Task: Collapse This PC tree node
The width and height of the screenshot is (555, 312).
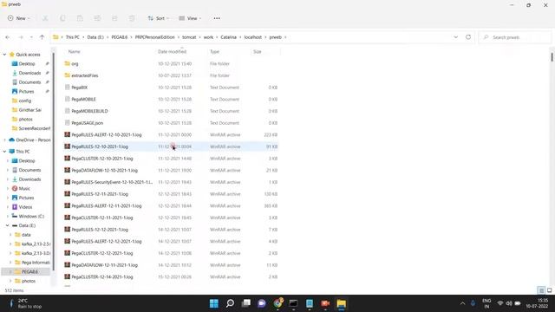Action: pos(4,152)
